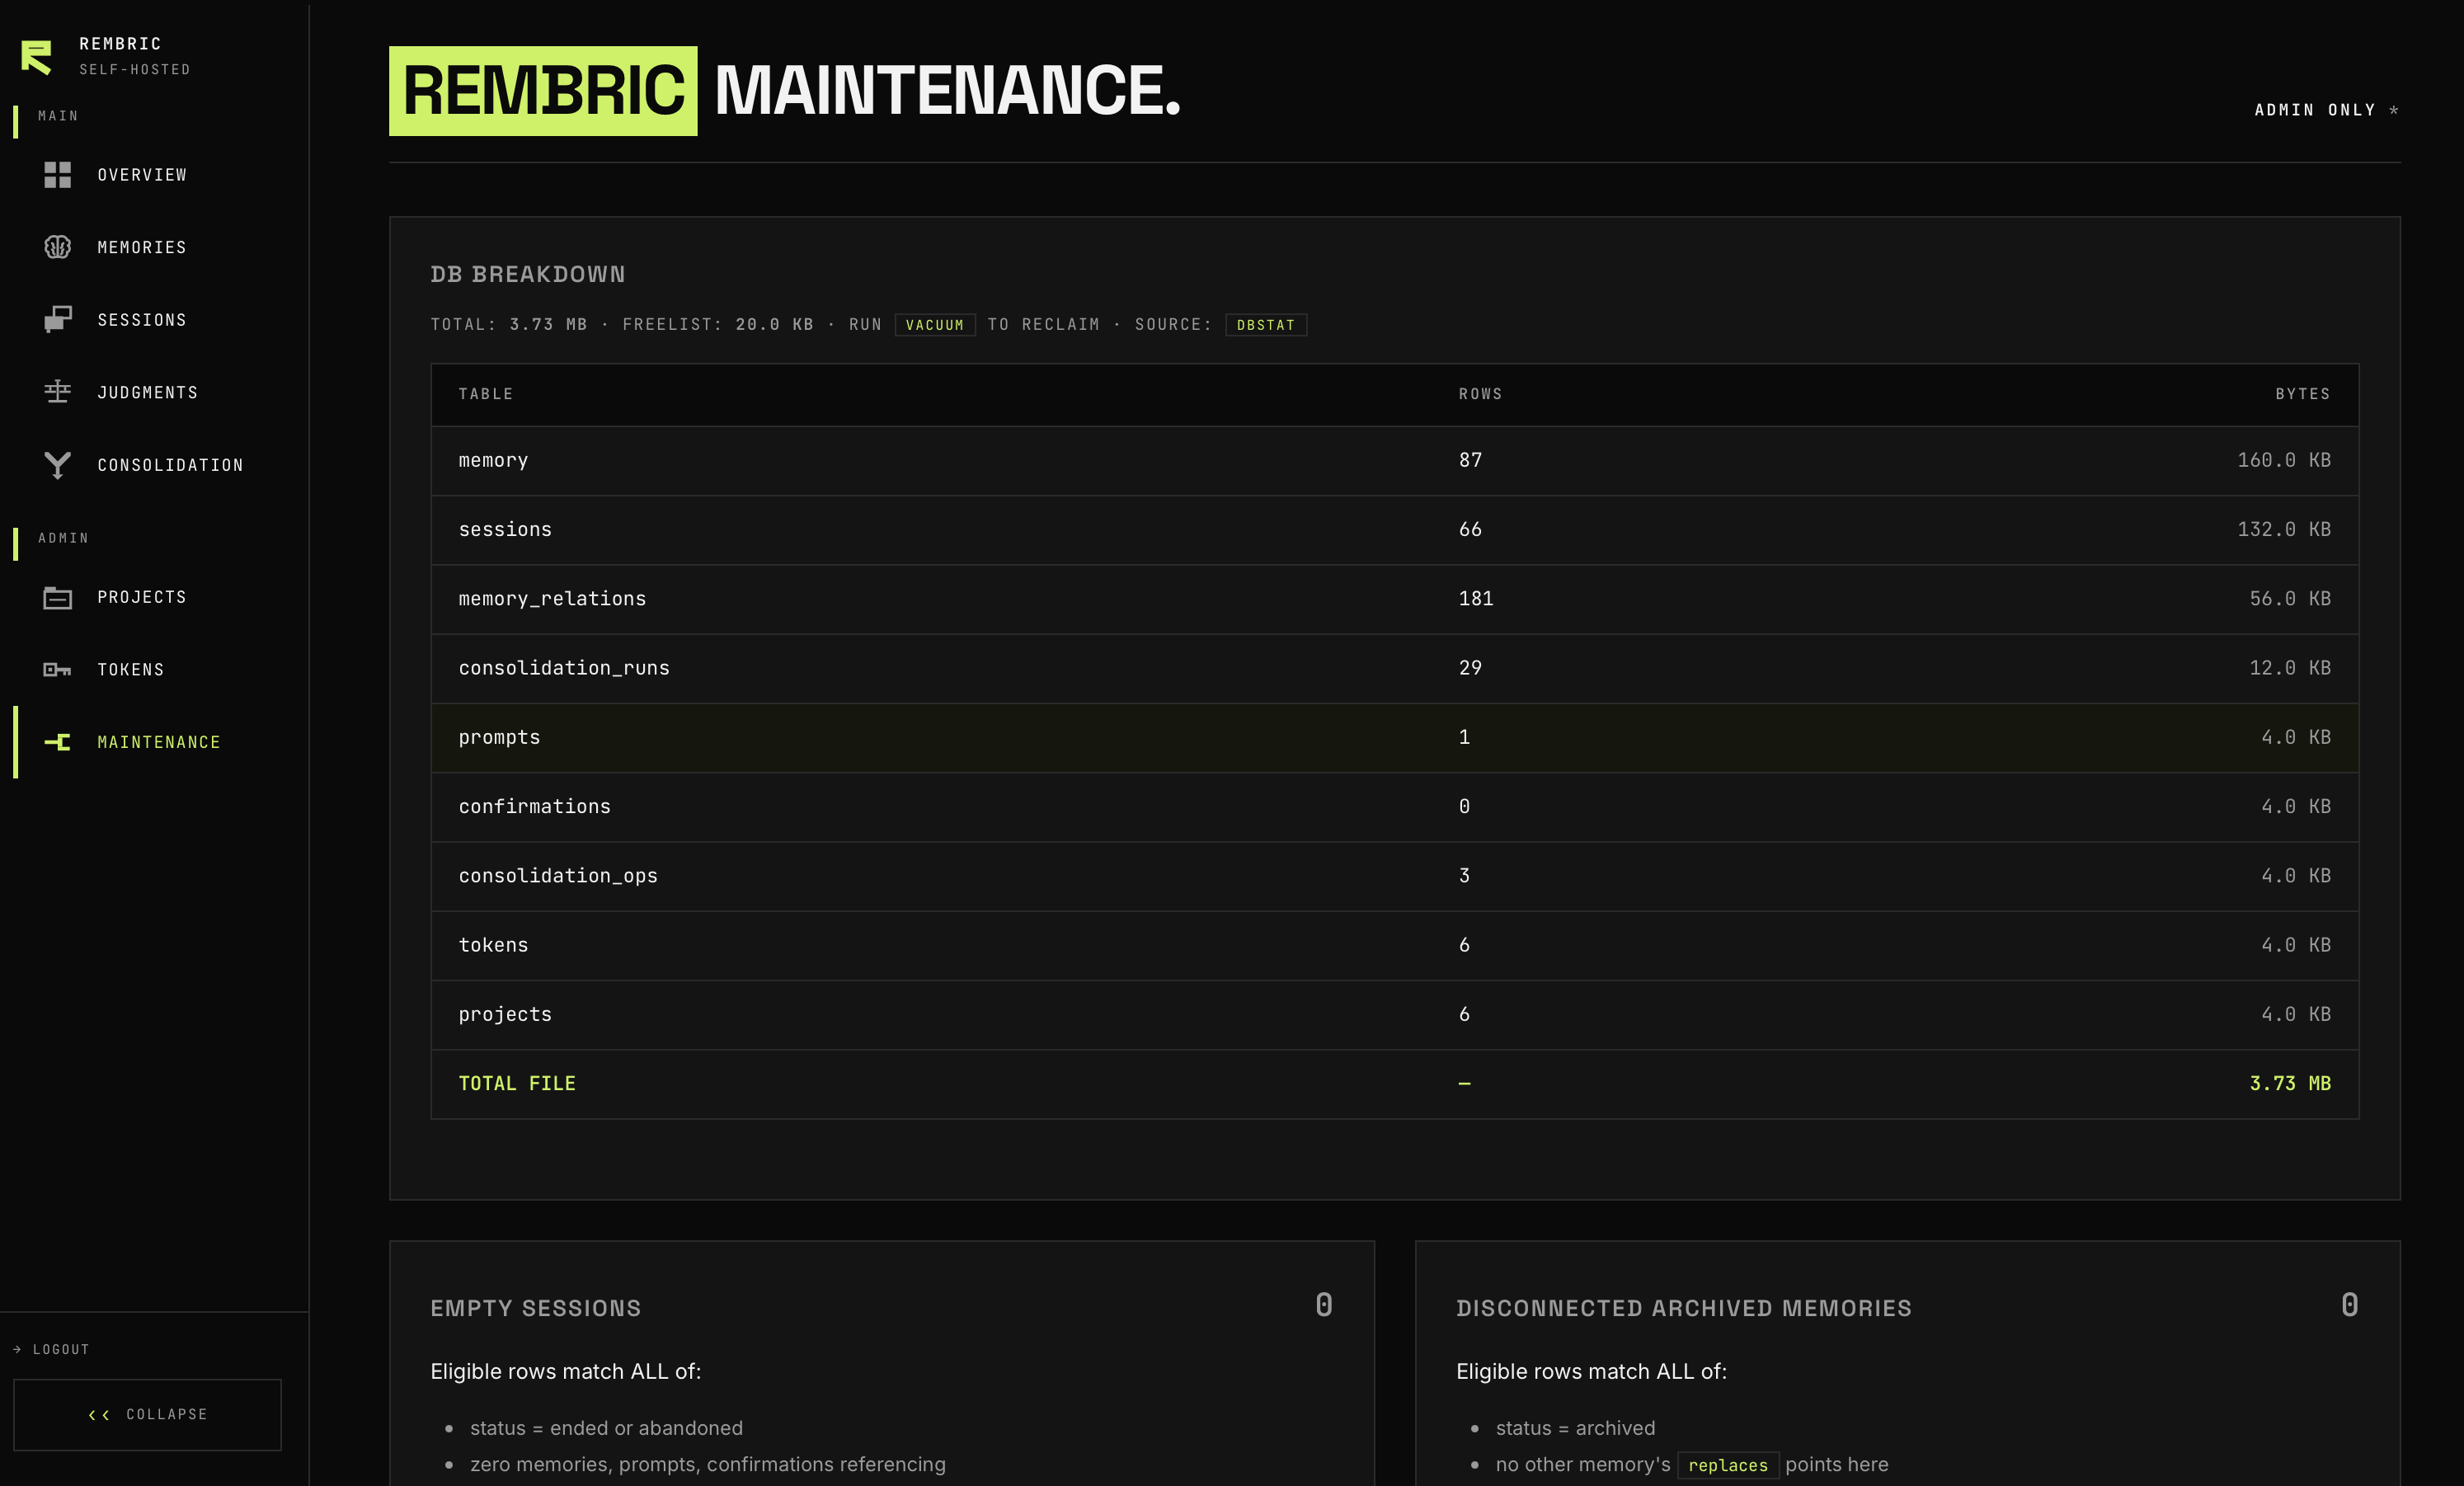Select the memory table row name

tap(493, 460)
